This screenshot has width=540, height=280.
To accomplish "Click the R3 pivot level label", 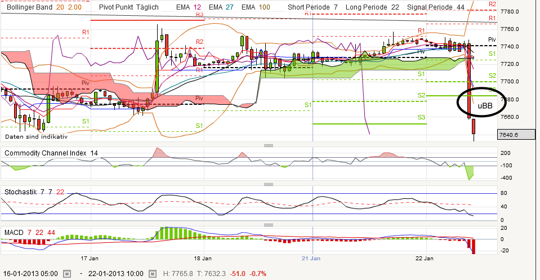I will [x=200, y=15].
